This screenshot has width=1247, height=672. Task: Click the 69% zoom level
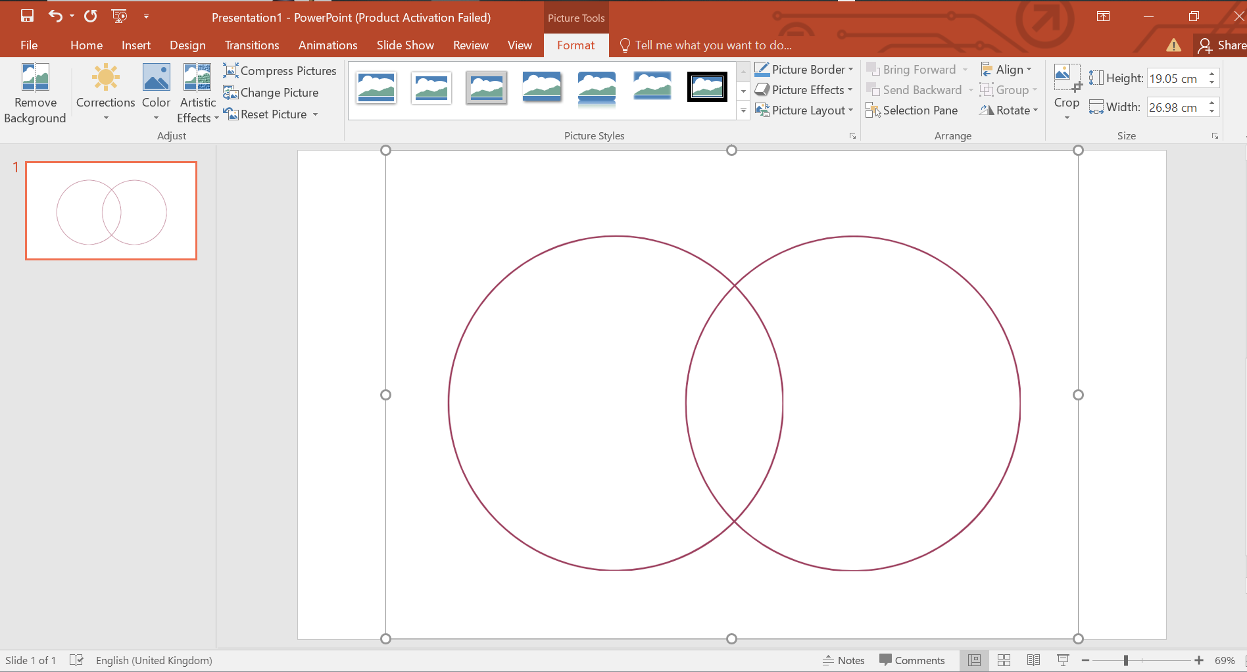coord(1225,660)
